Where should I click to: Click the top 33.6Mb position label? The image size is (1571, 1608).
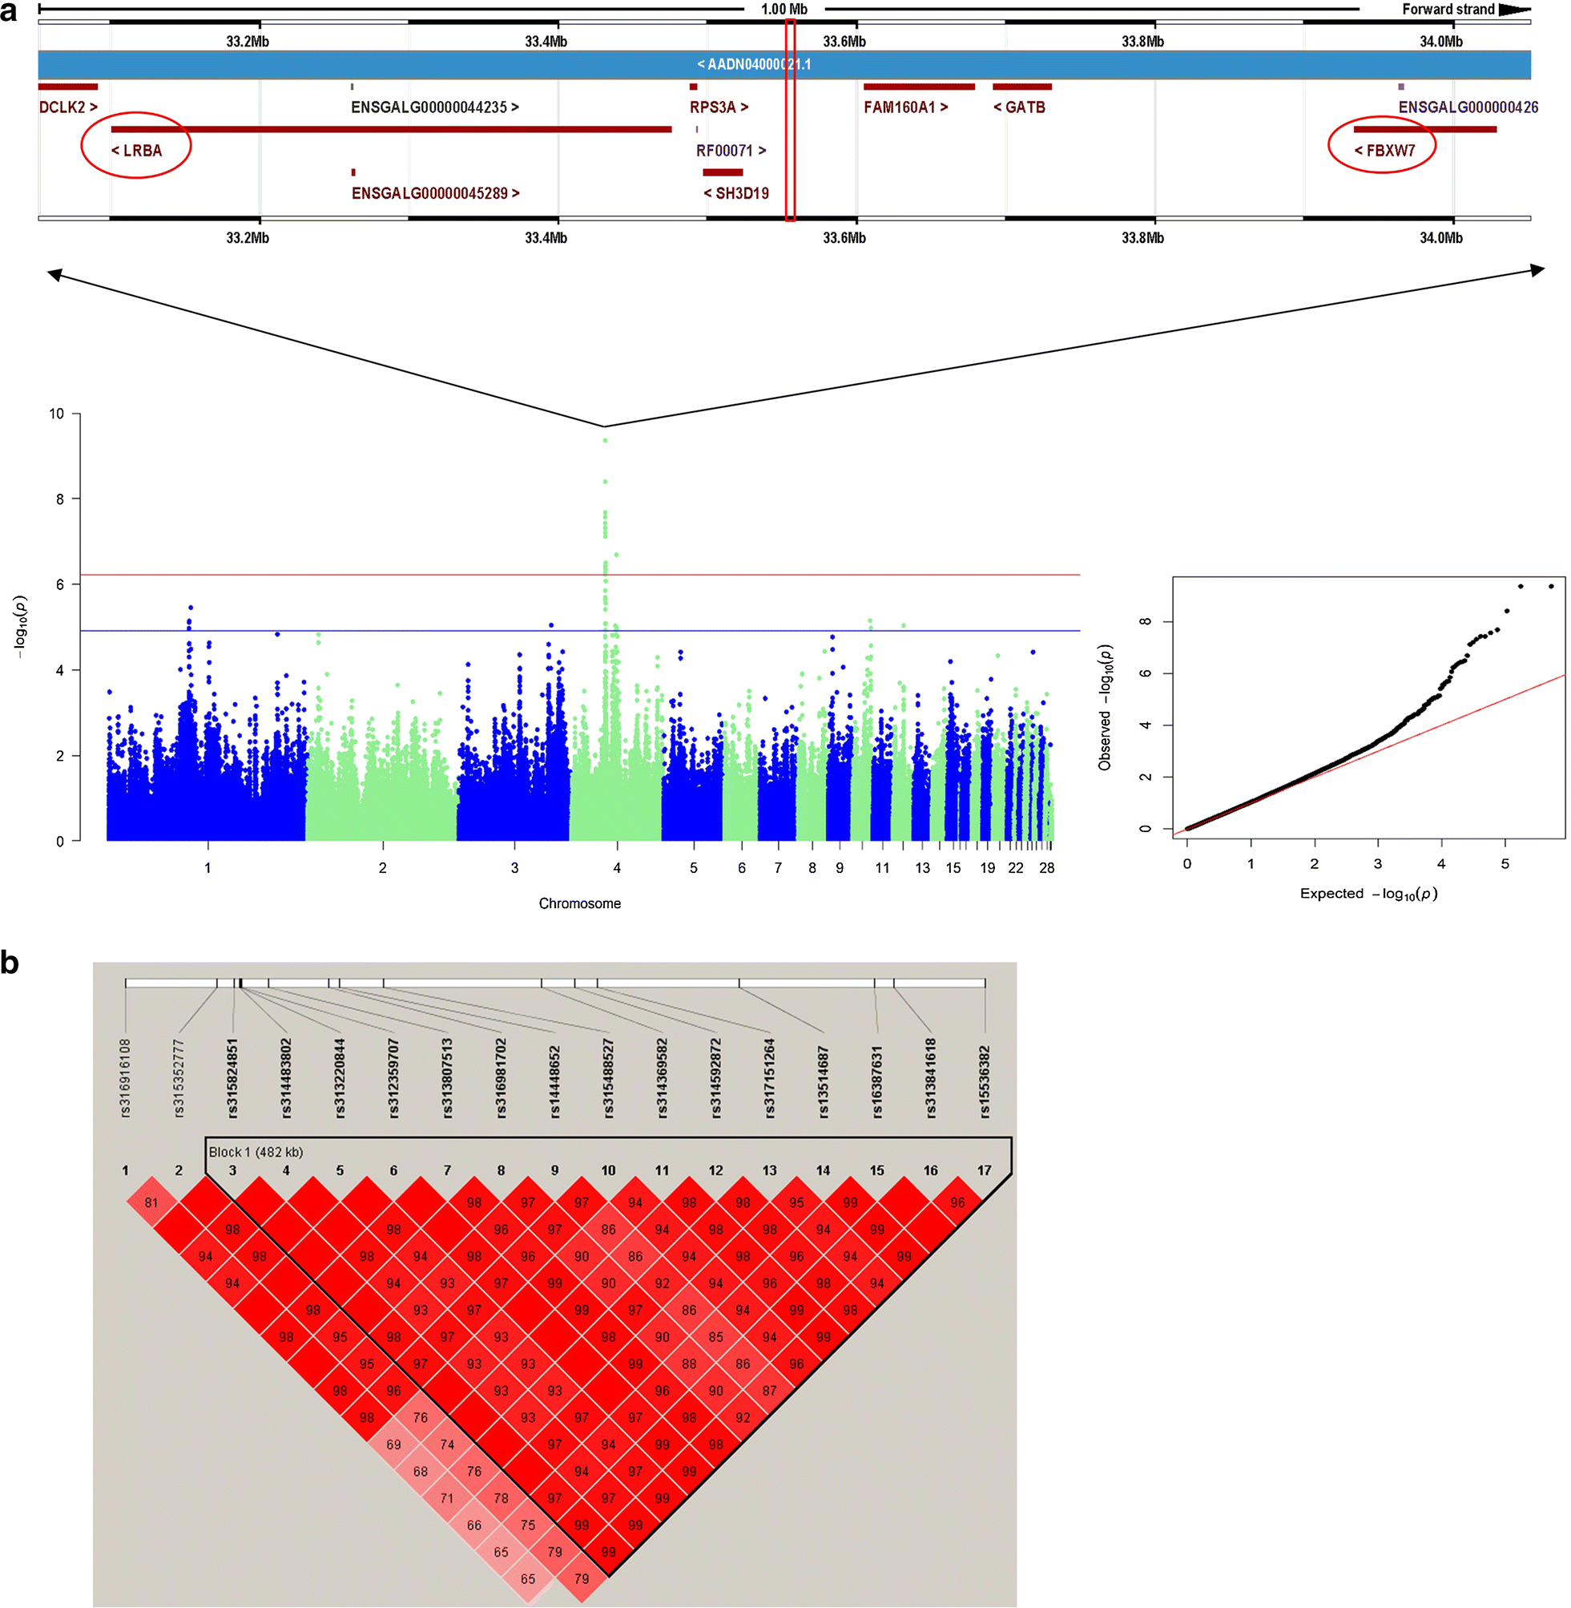pos(844,41)
